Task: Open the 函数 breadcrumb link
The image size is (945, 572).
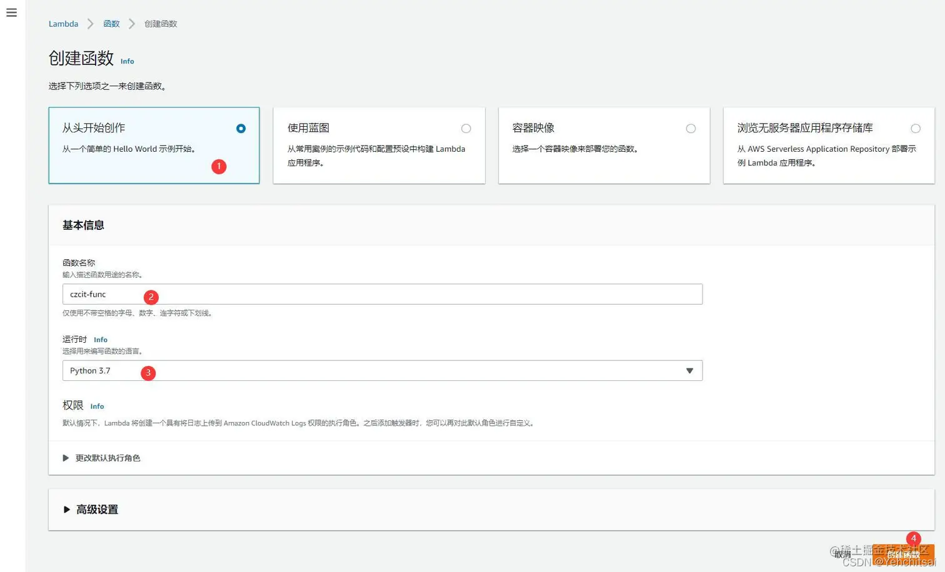Action: click(x=111, y=24)
